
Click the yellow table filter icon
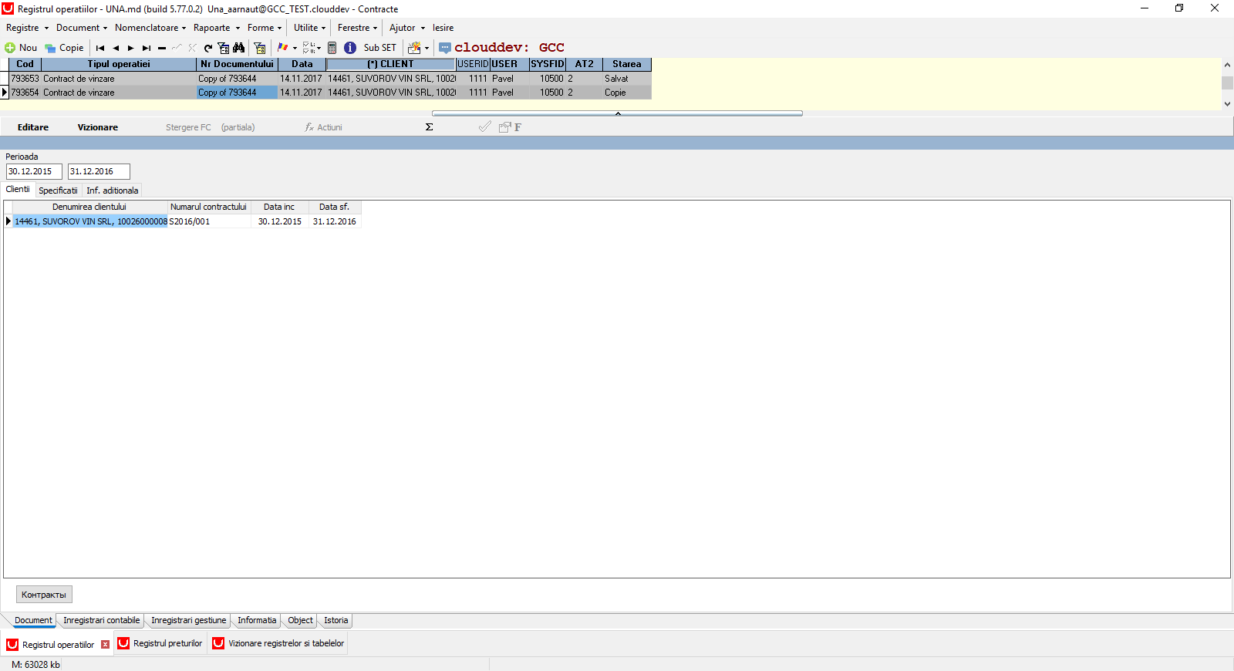[260, 48]
